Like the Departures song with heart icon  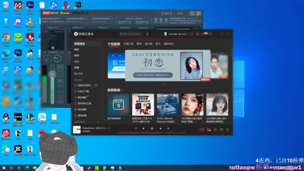[109, 128]
